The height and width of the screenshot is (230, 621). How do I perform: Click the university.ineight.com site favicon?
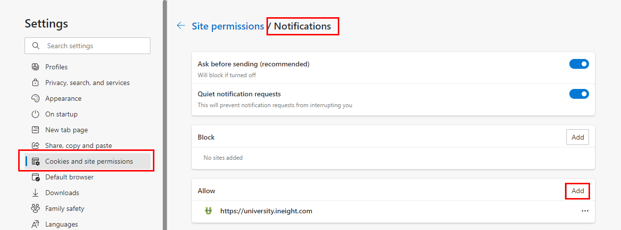[208, 211]
